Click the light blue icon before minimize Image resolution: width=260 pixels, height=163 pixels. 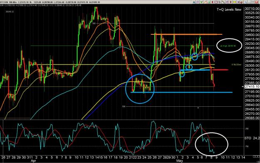coord(245,2)
